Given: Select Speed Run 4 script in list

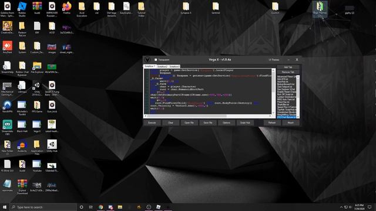Looking at the screenshot, I should 286,107.
